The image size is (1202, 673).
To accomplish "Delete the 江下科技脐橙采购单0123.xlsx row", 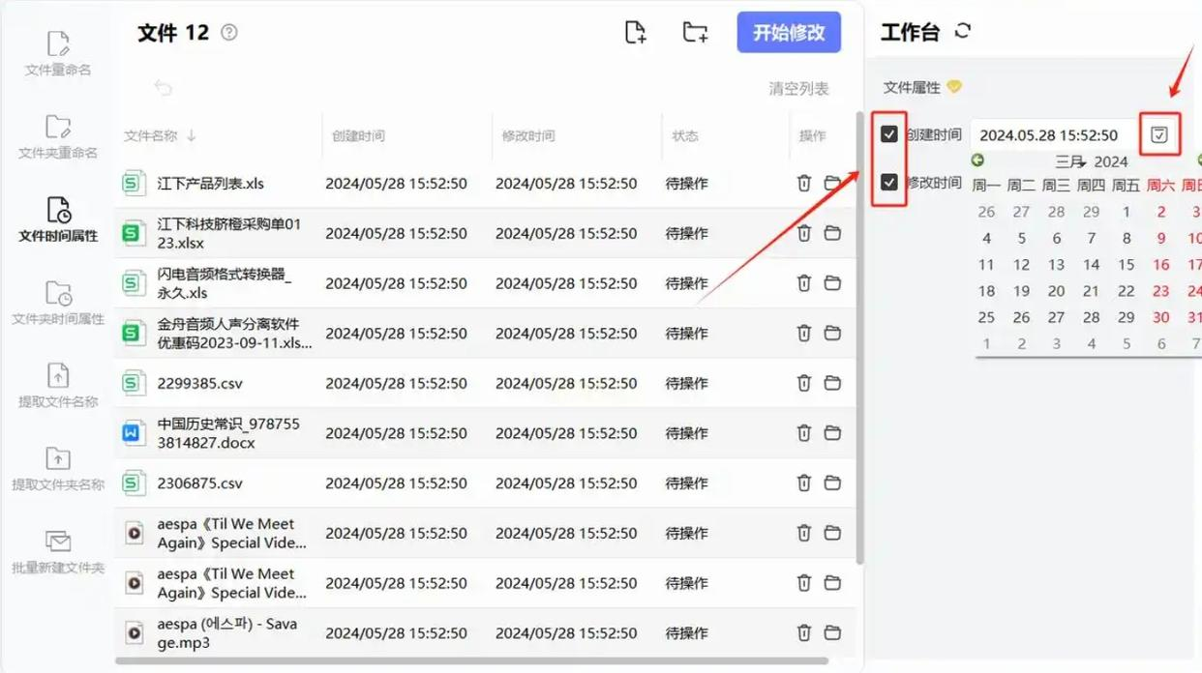I will [x=803, y=233].
